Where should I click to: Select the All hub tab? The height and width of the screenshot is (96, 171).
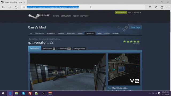(x=31, y=33)
